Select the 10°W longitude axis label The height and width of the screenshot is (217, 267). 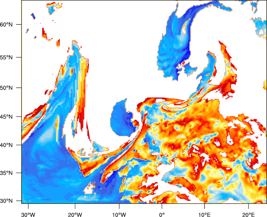[x=119, y=215]
